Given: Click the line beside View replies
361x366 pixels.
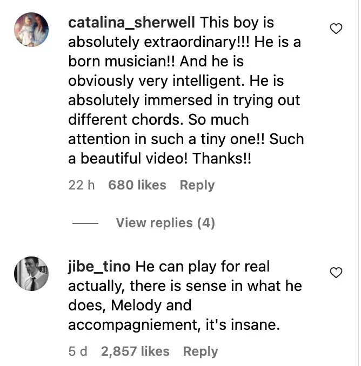Looking at the screenshot, I should click(x=85, y=223).
